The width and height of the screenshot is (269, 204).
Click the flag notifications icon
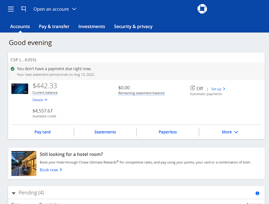(24, 9)
